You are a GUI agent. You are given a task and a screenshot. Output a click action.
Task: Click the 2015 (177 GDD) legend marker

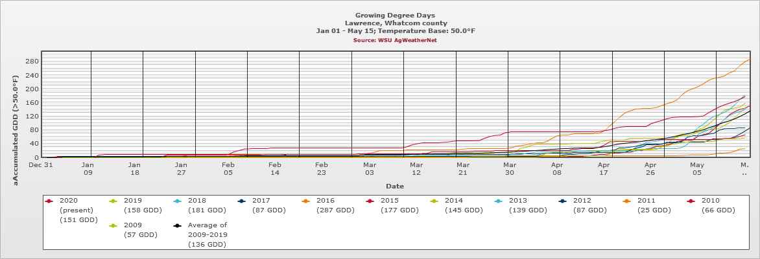370,201
